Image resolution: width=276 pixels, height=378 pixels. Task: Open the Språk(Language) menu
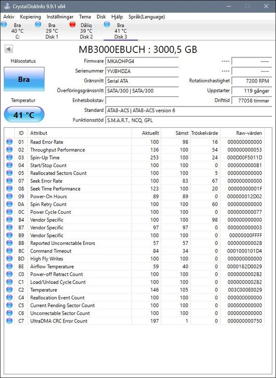coord(147,17)
